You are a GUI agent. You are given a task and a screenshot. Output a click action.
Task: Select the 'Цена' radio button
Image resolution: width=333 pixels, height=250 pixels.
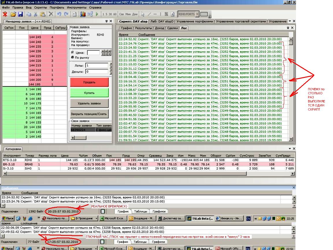click(72, 53)
